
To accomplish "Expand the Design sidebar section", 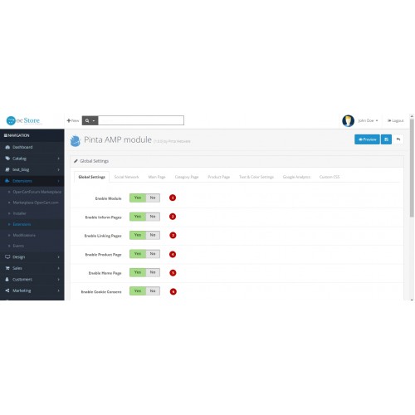I will pyautogui.click(x=32, y=257).
